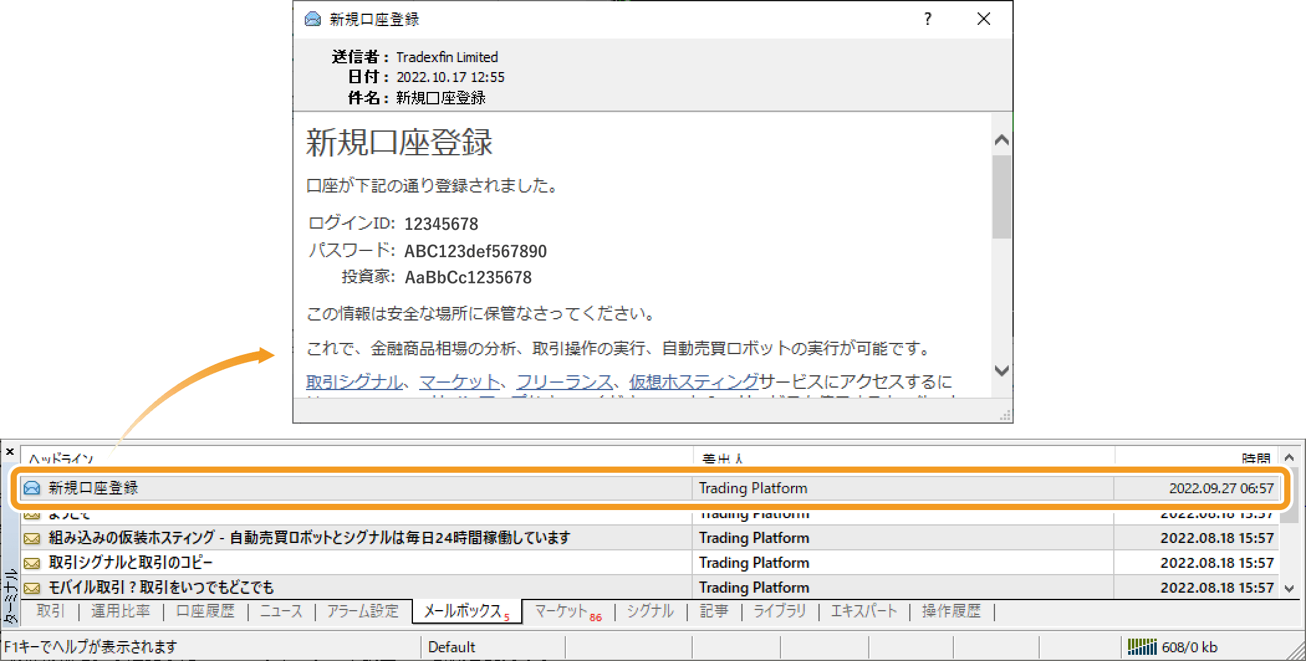
Task: Switch to the エキスパート tab
Action: click(x=864, y=611)
